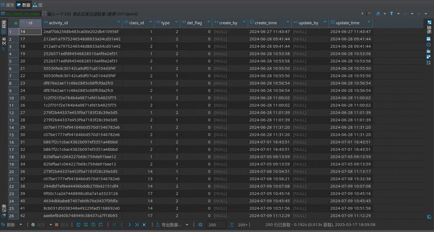Switch to the 属性 properties tab
The image size is (434, 232).
[8, 5]
